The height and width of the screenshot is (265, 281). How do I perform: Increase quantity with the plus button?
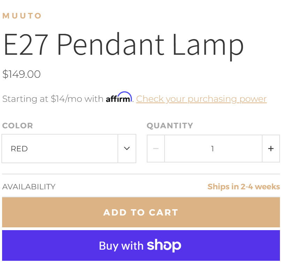coord(271,149)
